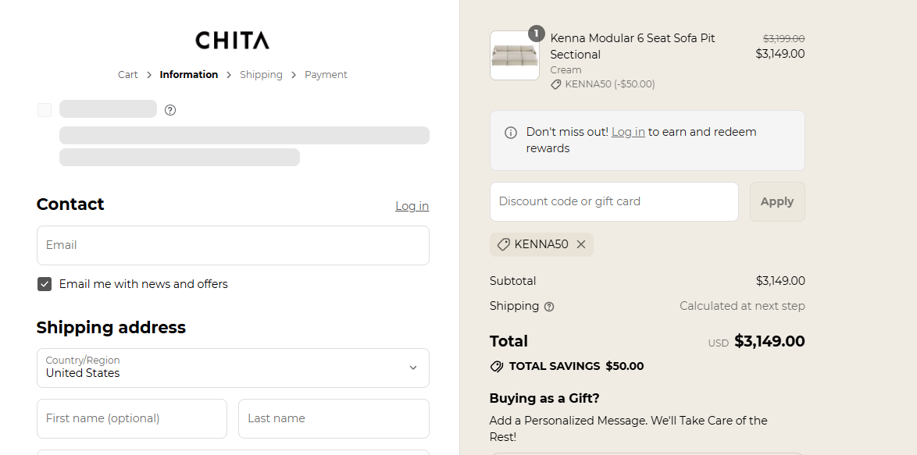The height and width of the screenshot is (455, 917).
Task: Tick the loading checkbox above Contact
Action: point(45,110)
